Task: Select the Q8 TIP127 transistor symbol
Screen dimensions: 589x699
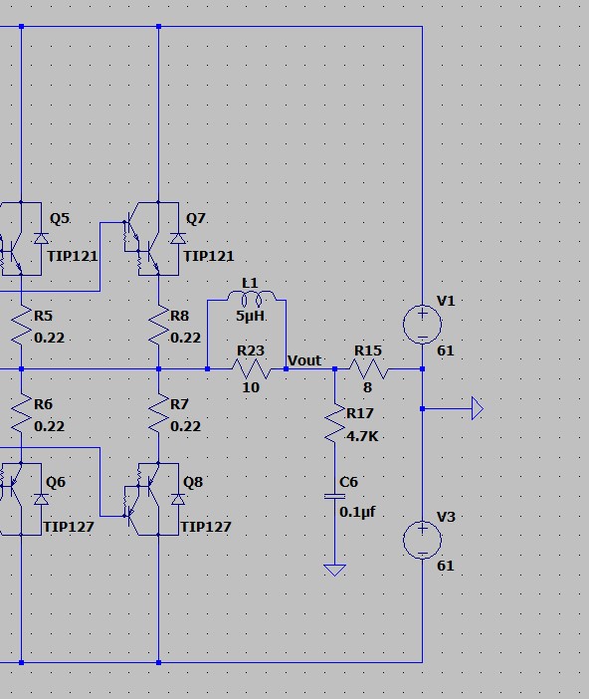Action: (153, 499)
